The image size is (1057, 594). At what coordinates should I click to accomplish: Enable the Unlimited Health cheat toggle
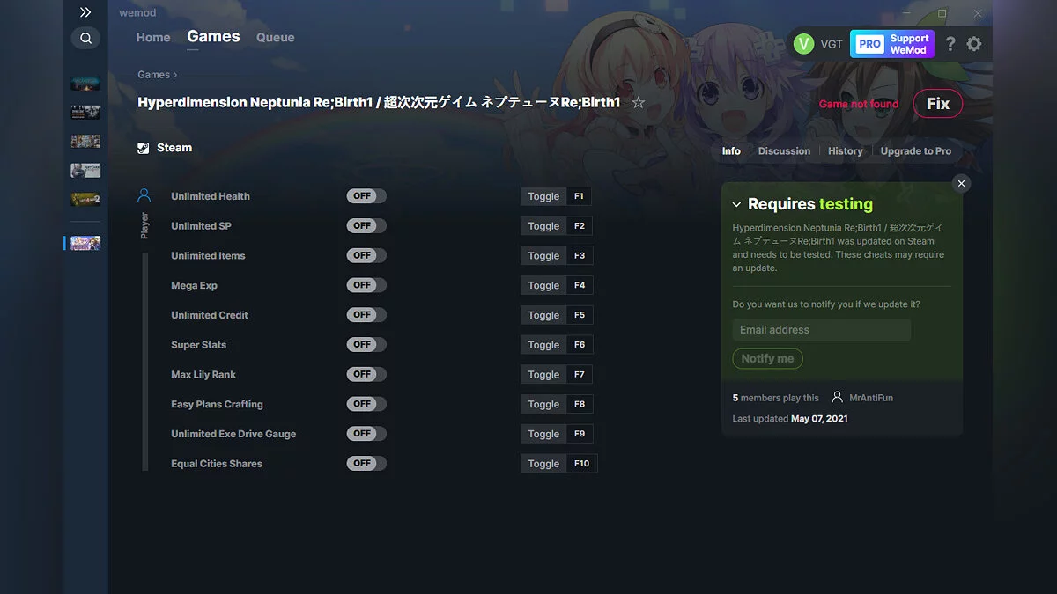point(366,195)
